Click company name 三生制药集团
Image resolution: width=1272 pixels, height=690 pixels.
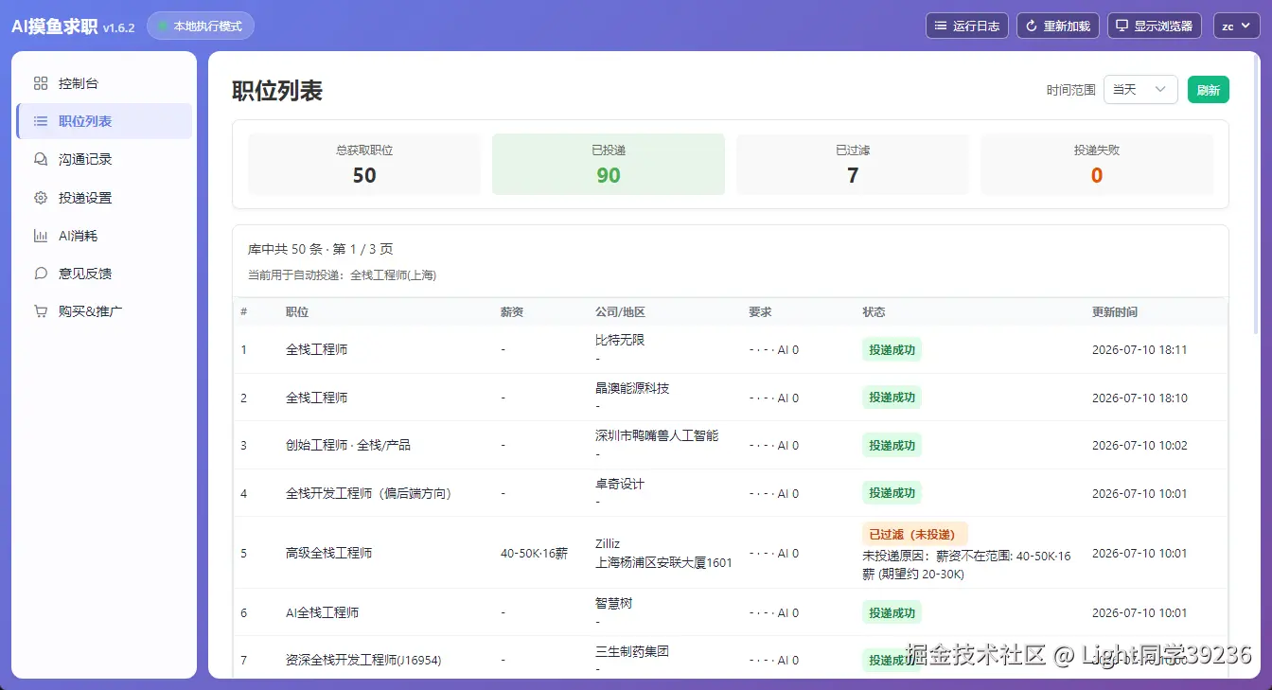point(632,651)
